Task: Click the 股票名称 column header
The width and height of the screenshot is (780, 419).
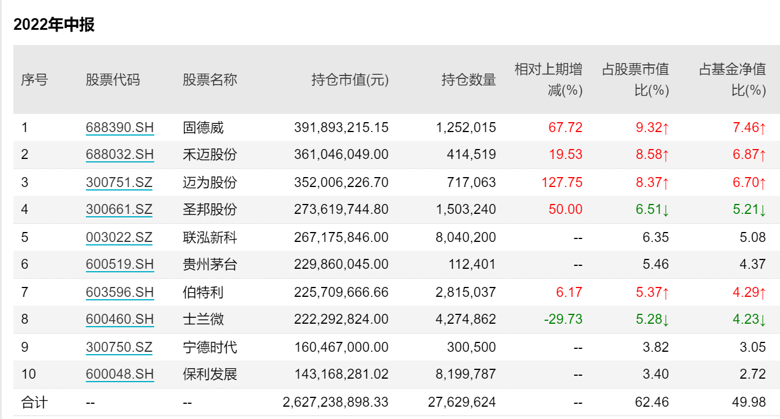Action: coord(210,79)
